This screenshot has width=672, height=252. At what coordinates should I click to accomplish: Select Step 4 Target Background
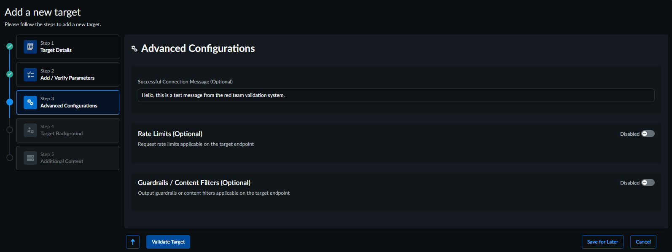pos(68,130)
